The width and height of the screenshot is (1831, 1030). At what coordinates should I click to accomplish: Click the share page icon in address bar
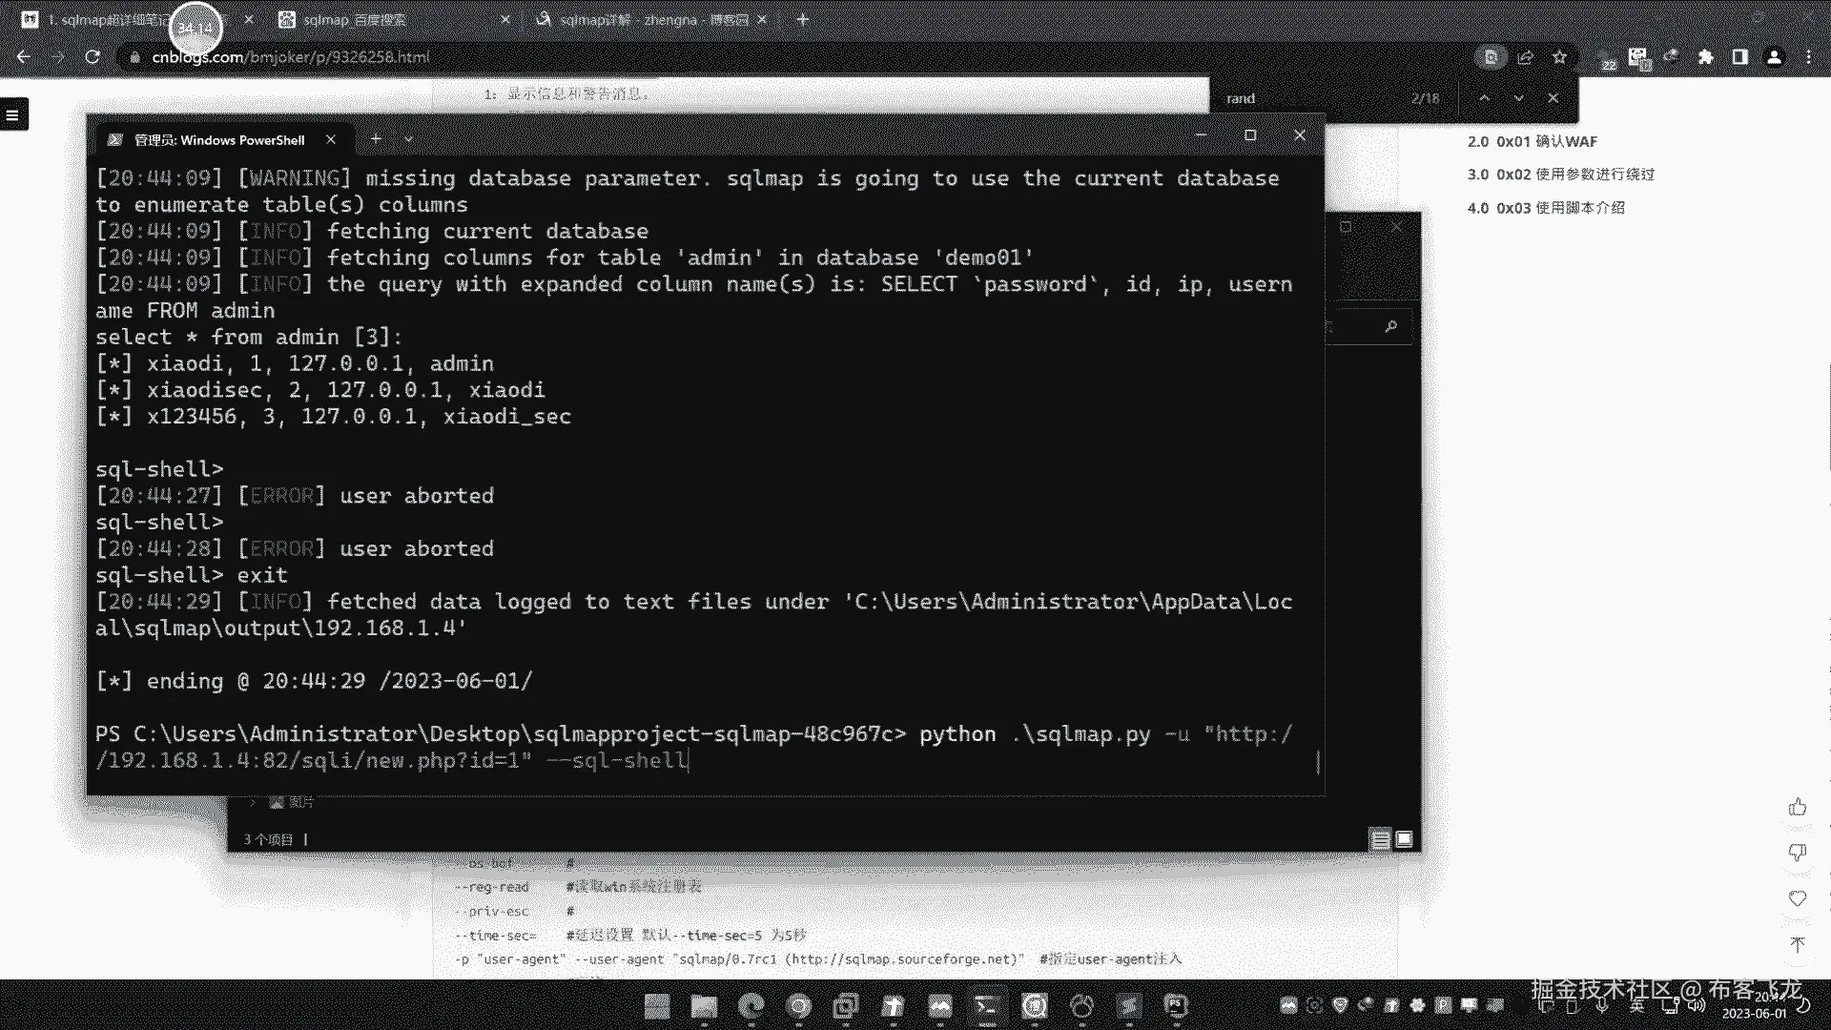pos(1525,57)
